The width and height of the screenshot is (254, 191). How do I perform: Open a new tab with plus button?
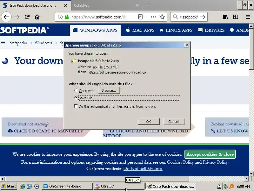click(x=148, y=5)
